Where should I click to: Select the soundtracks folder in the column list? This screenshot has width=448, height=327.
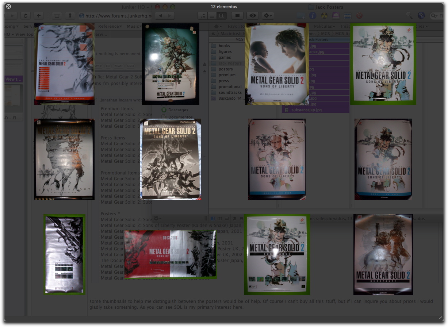click(x=230, y=92)
